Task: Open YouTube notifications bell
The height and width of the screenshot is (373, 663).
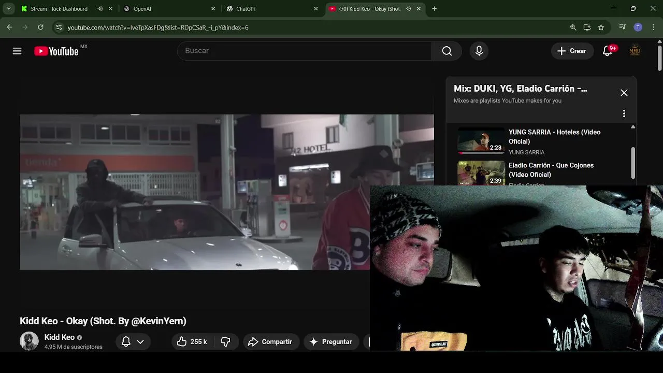Action: click(608, 51)
